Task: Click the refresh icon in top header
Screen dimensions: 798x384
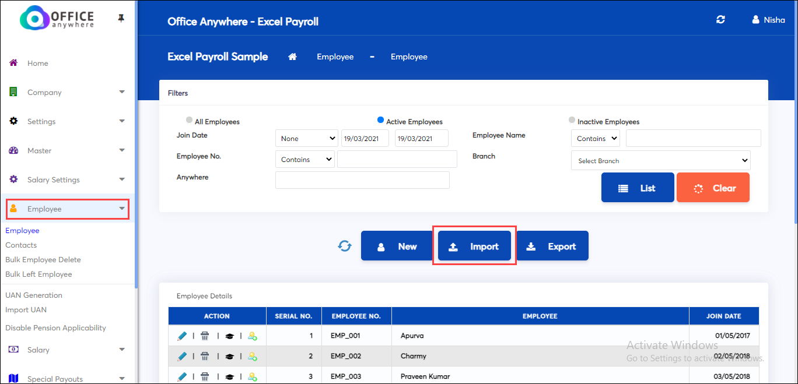Action: (721, 20)
